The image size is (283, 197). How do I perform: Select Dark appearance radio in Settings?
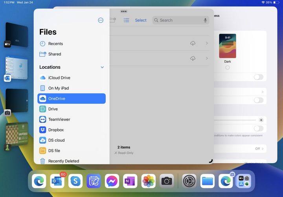(x=228, y=67)
